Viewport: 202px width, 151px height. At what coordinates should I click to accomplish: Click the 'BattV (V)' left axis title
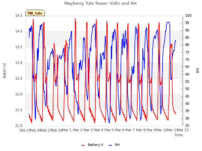pyautogui.click(x=4, y=70)
